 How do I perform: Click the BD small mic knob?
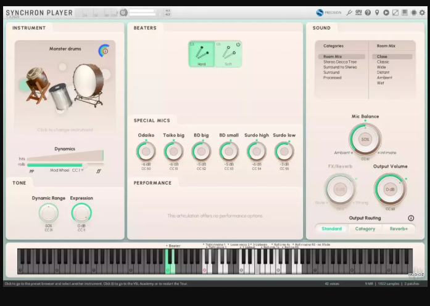(229, 151)
